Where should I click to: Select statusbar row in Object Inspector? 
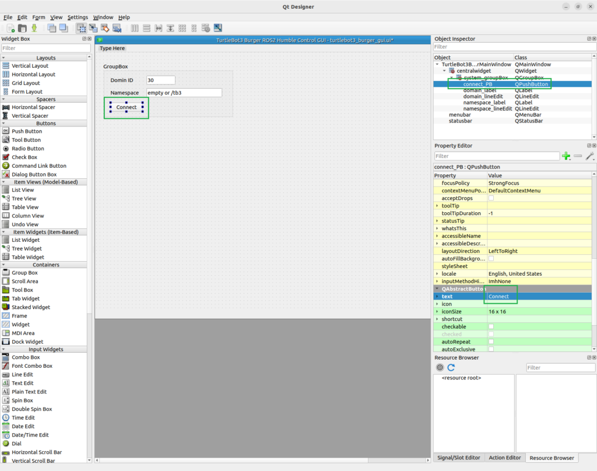tap(512, 121)
